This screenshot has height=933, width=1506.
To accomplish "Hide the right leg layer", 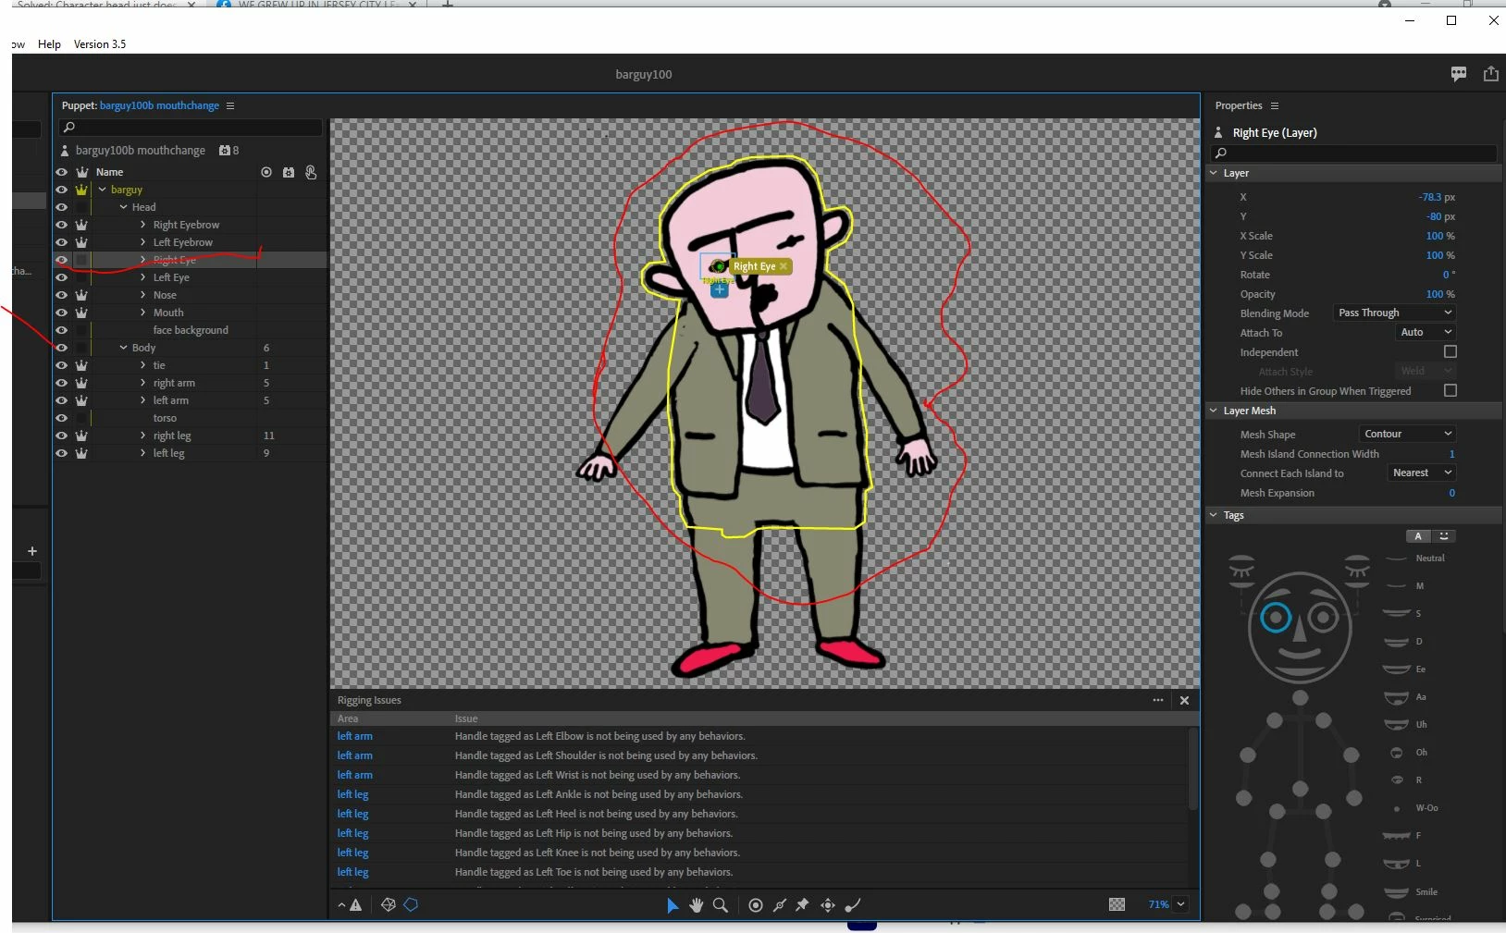I will pyautogui.click(x=61, y=436).
